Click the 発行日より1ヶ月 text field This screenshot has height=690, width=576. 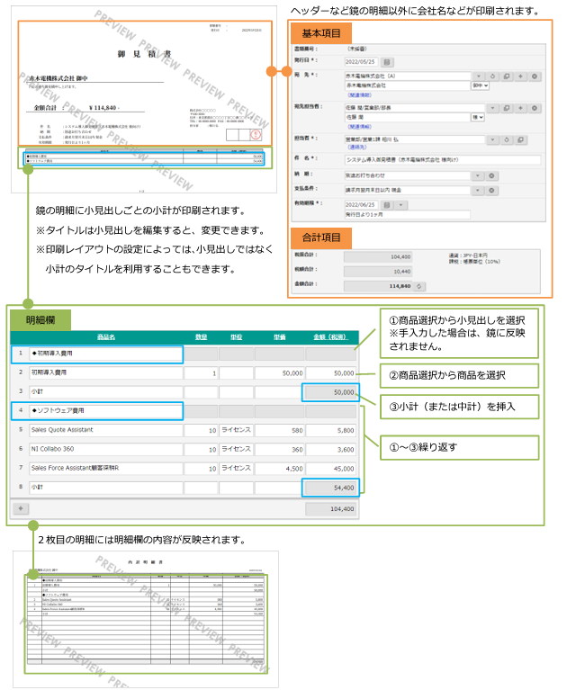408,215
